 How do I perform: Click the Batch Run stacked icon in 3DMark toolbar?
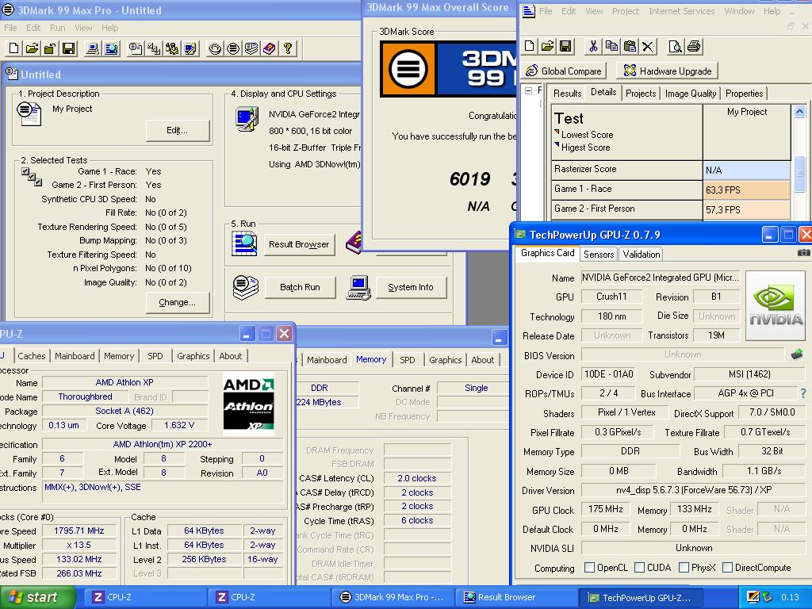251,48
